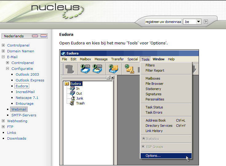Click the trash toolbar icon in Eudora
Screen dimensions: 226x166
coord(70,69)
